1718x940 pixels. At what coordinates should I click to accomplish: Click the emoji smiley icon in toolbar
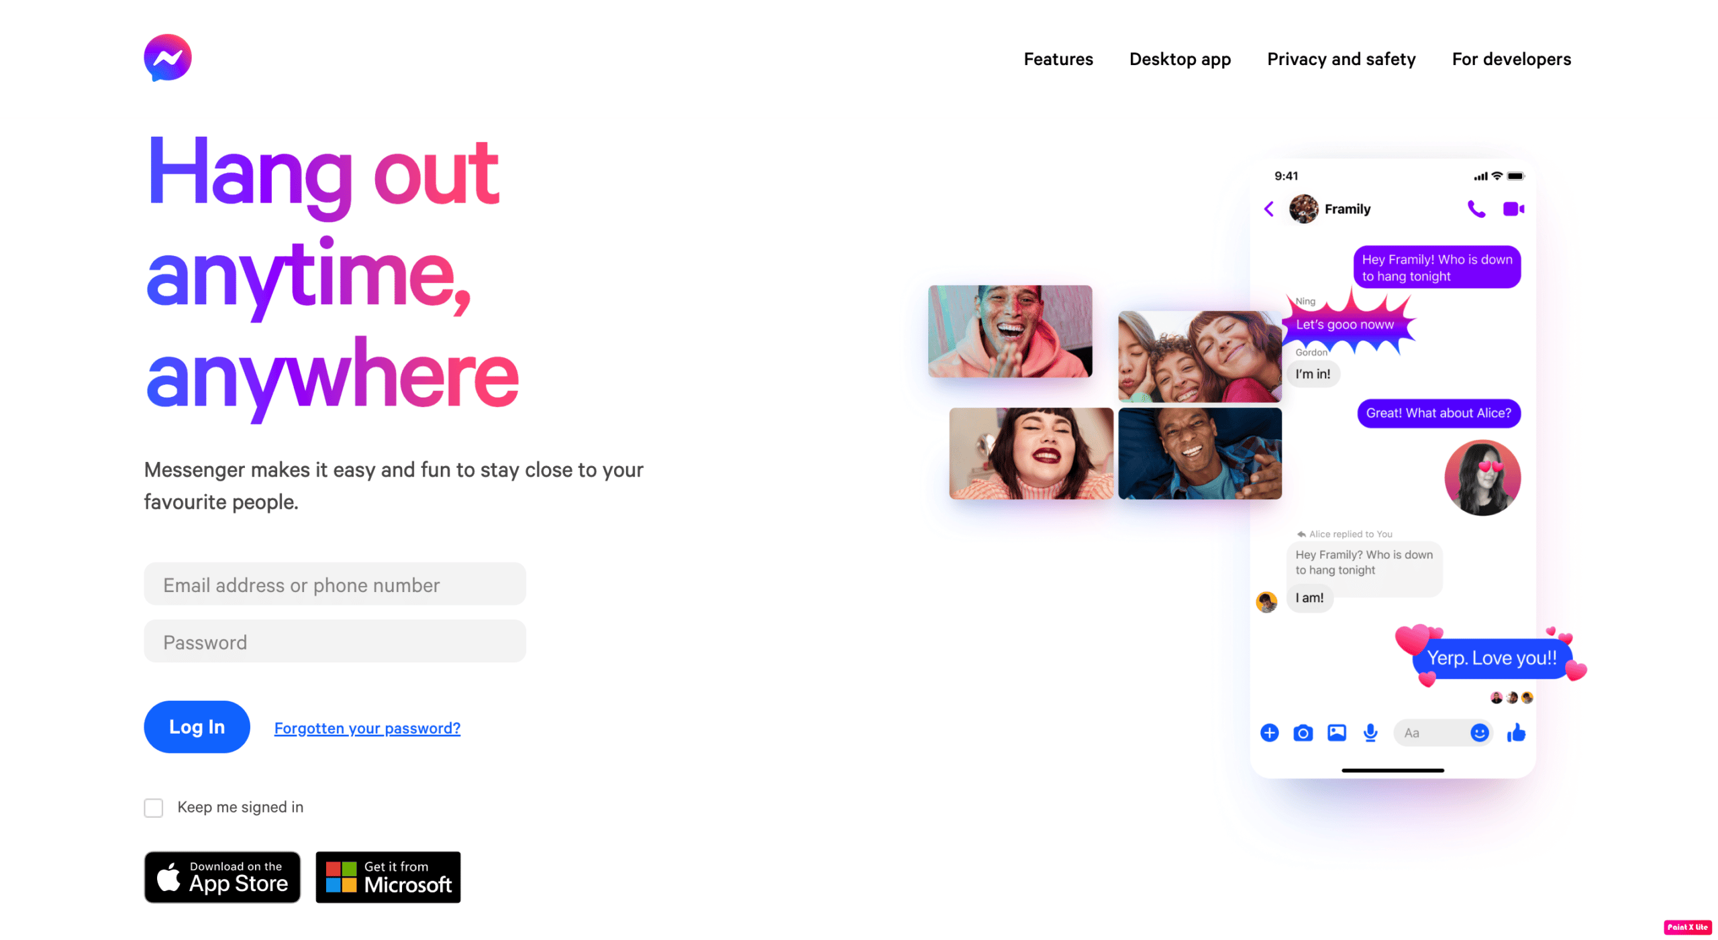pyautogui.click(x=1480, y=731)
